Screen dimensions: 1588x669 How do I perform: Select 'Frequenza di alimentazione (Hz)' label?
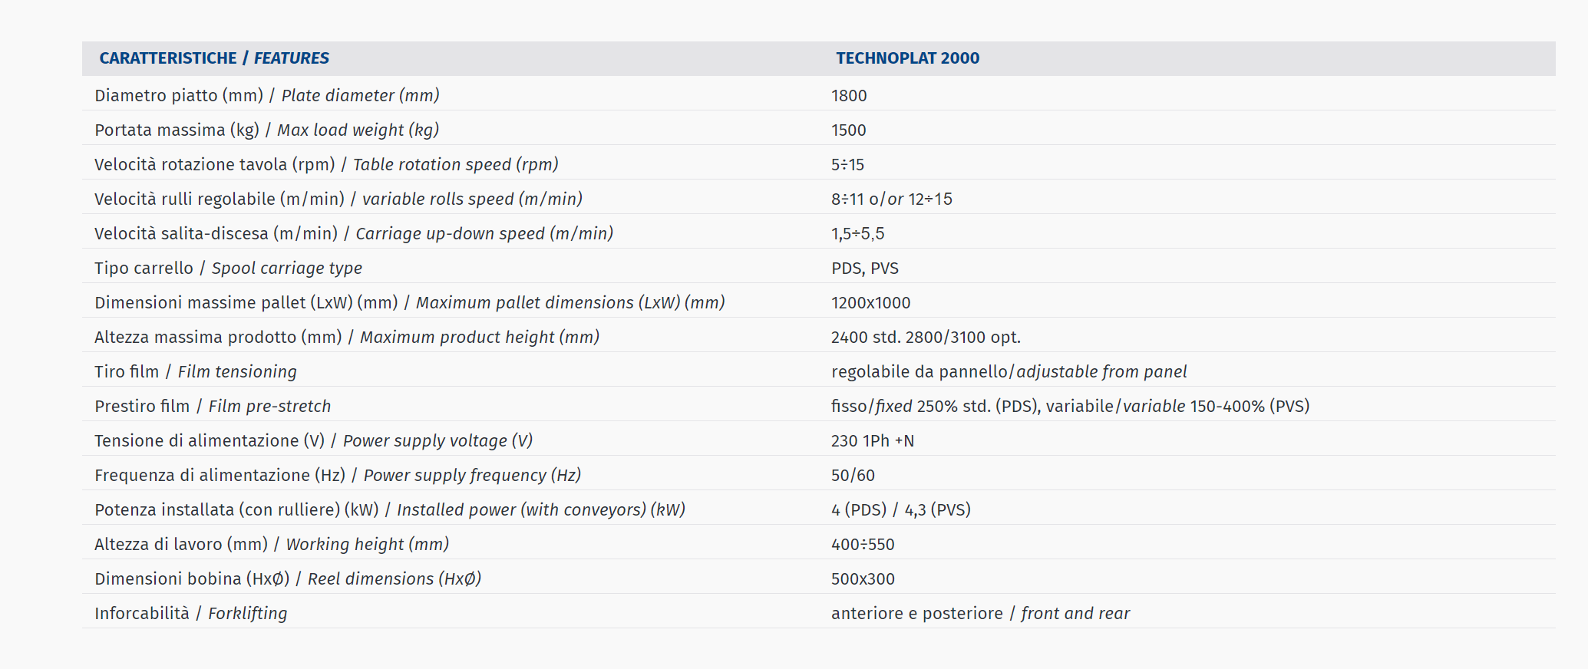338,476
